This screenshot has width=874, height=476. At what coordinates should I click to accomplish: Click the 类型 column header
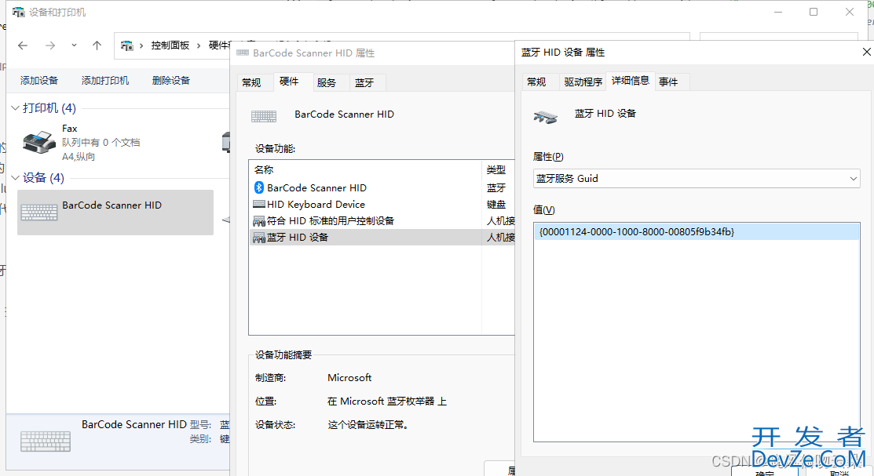click(x=496, y=170)
